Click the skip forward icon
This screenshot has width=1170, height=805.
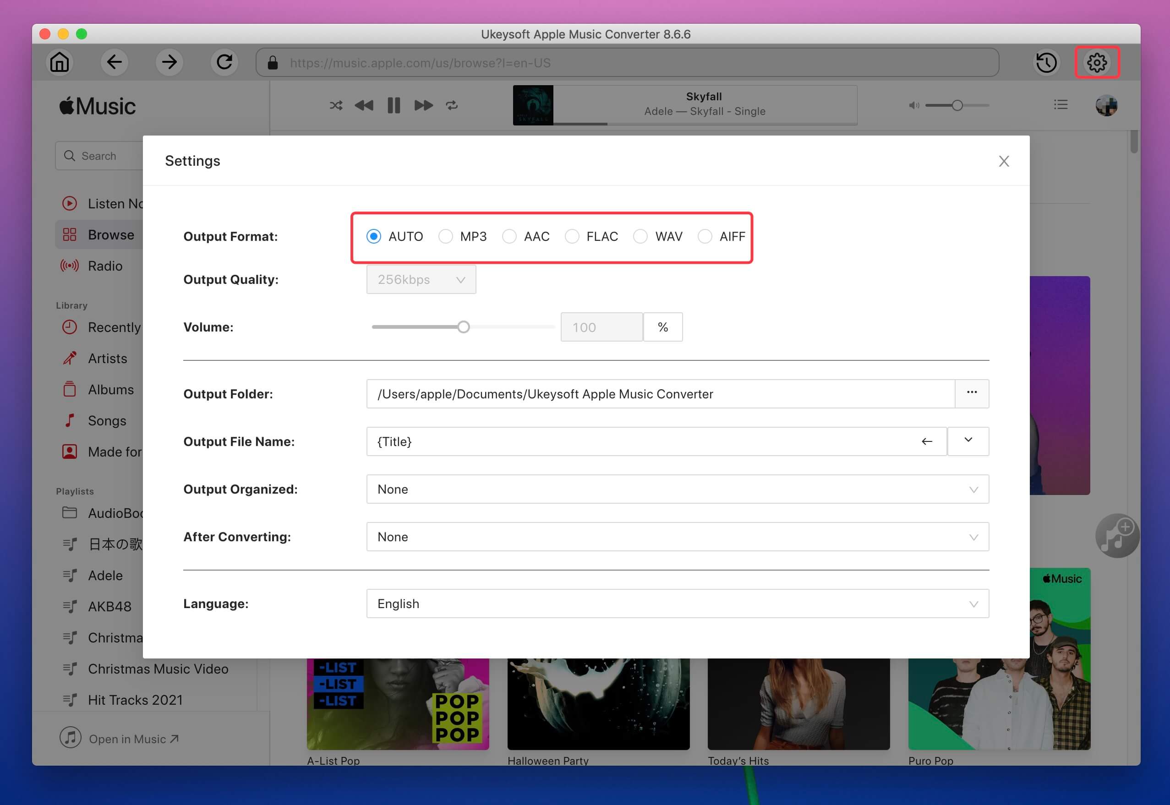click(x=423, y=105)
